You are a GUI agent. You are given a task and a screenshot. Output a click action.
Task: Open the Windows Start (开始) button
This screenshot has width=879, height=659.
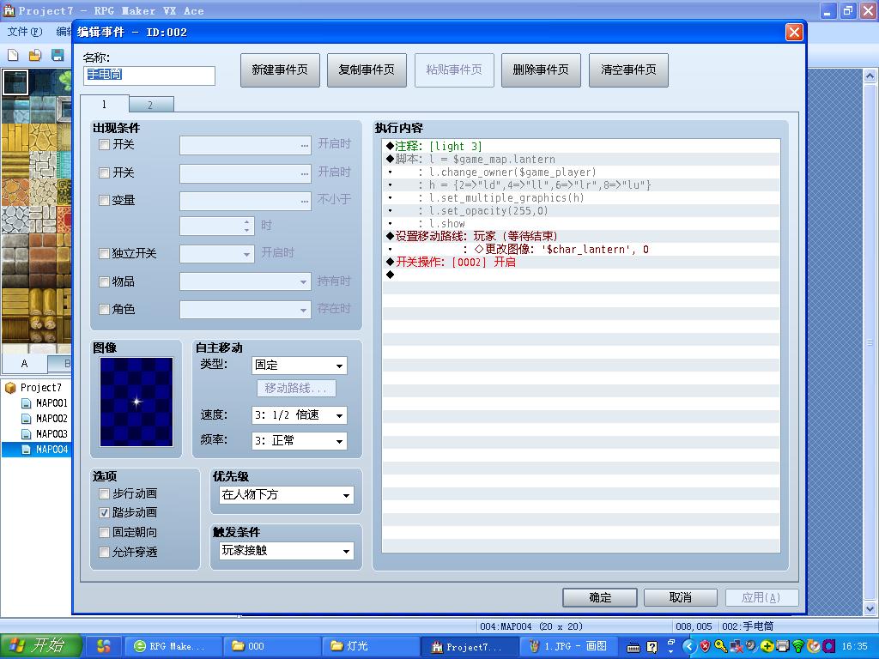(41, 646)
